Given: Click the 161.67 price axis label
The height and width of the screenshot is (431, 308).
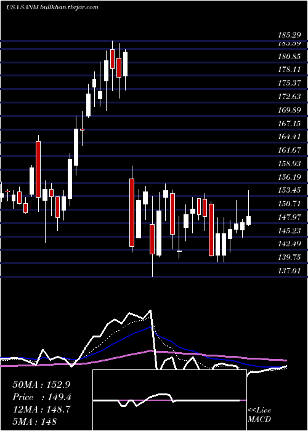Looking at the screenshot, I should 290,150.
